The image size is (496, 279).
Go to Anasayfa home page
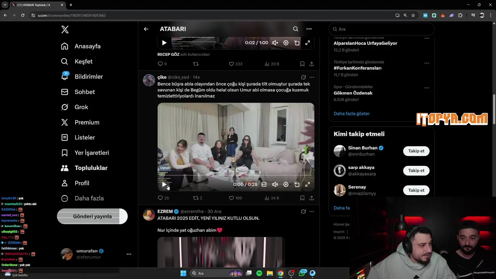81,46
